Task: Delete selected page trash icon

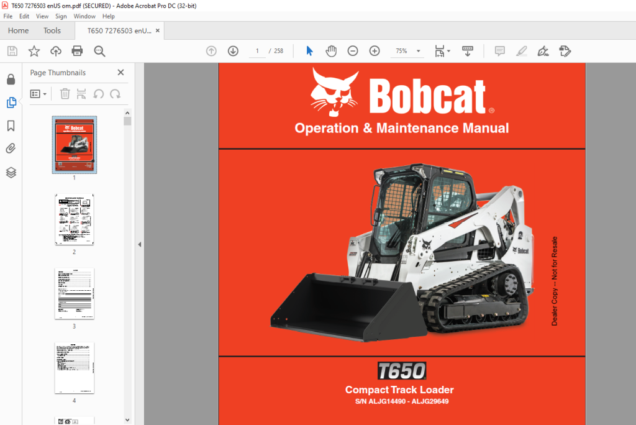Action: click(x=65, y=94)
